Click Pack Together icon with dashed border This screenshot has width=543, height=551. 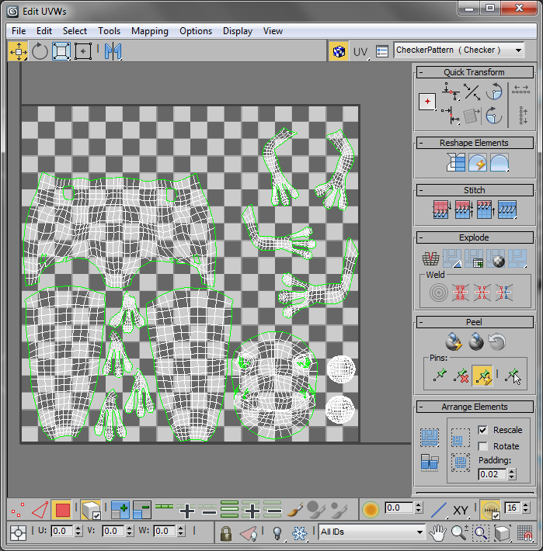click(x=461, y=438)
